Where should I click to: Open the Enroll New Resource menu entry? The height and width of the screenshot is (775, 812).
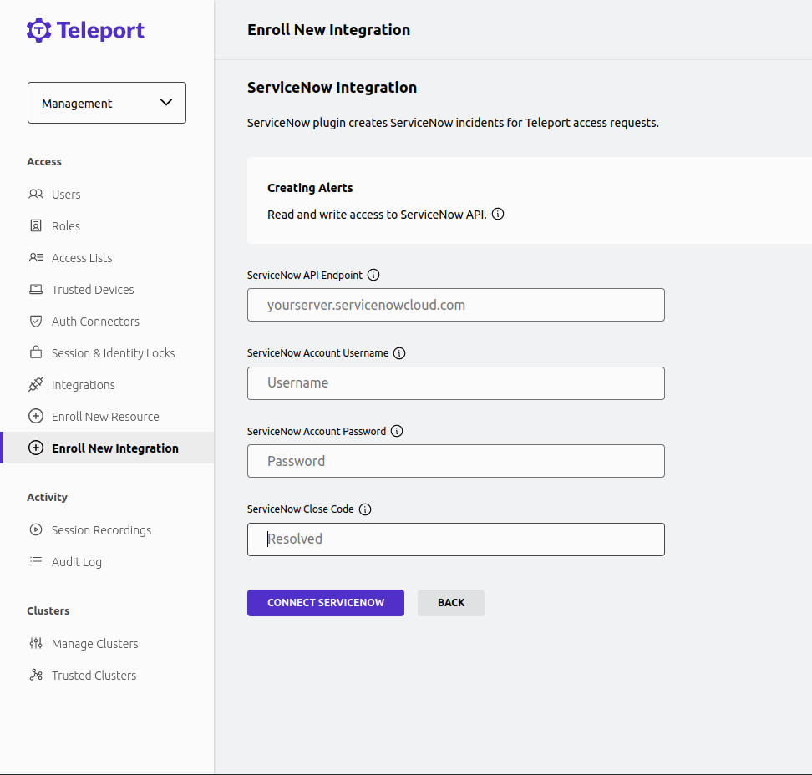pyautogui.click(x=104, y=416)
